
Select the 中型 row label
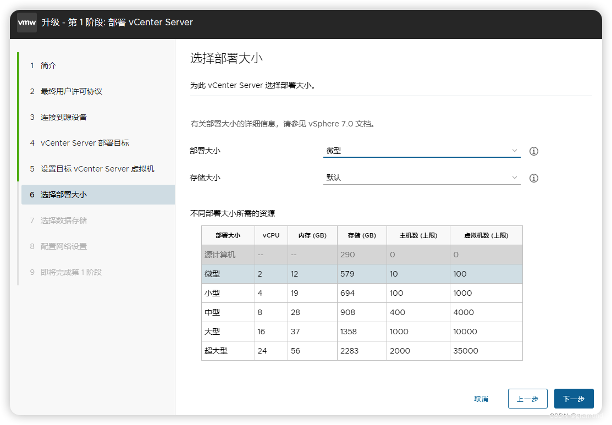click(212, 312)
